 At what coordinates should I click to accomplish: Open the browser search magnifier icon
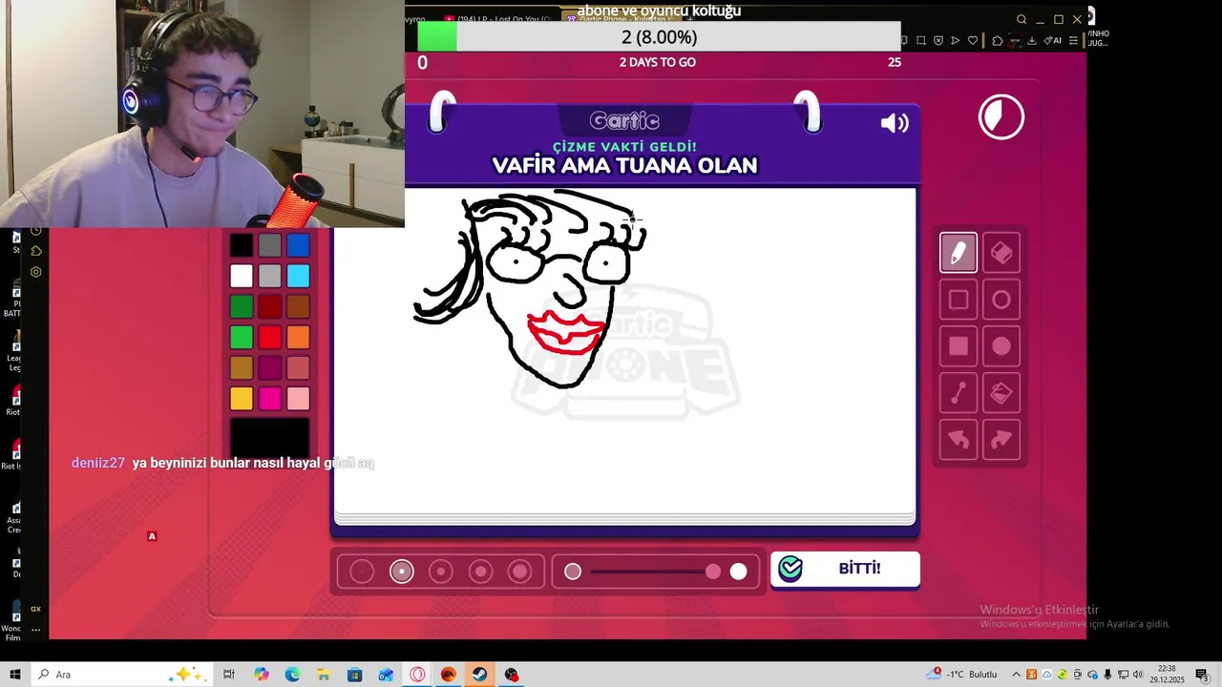pos(1022,19)
